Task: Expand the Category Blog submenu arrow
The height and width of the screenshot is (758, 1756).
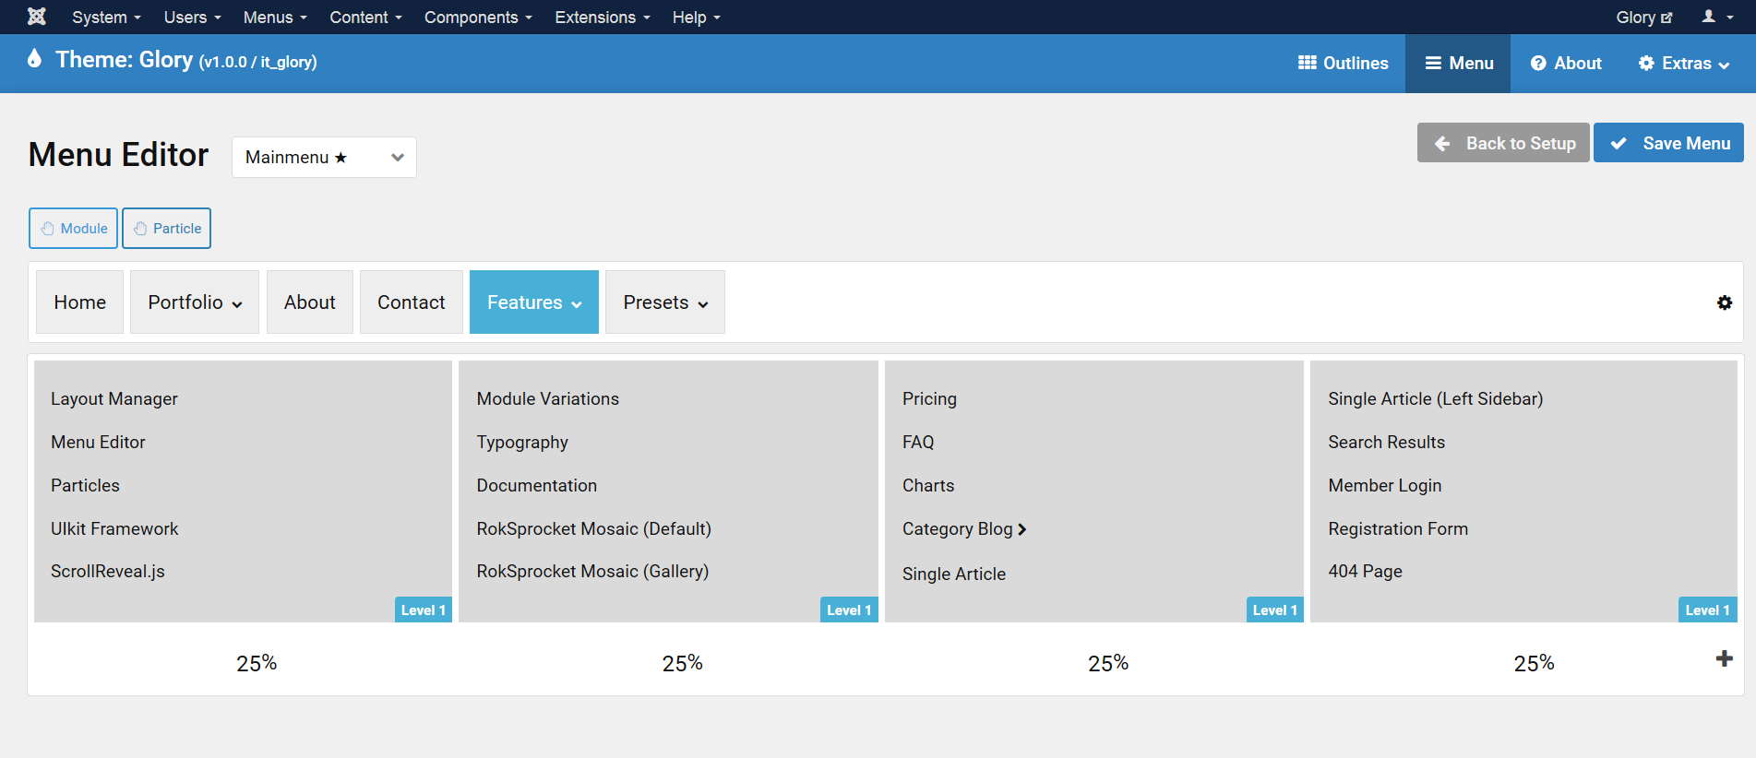Action: click(1021, 529)
